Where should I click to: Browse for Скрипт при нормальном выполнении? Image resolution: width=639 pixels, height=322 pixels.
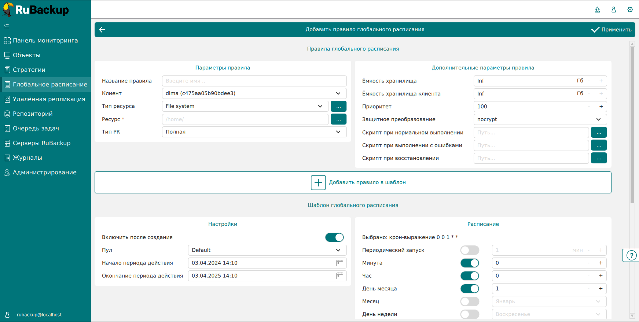coord(599,133)
